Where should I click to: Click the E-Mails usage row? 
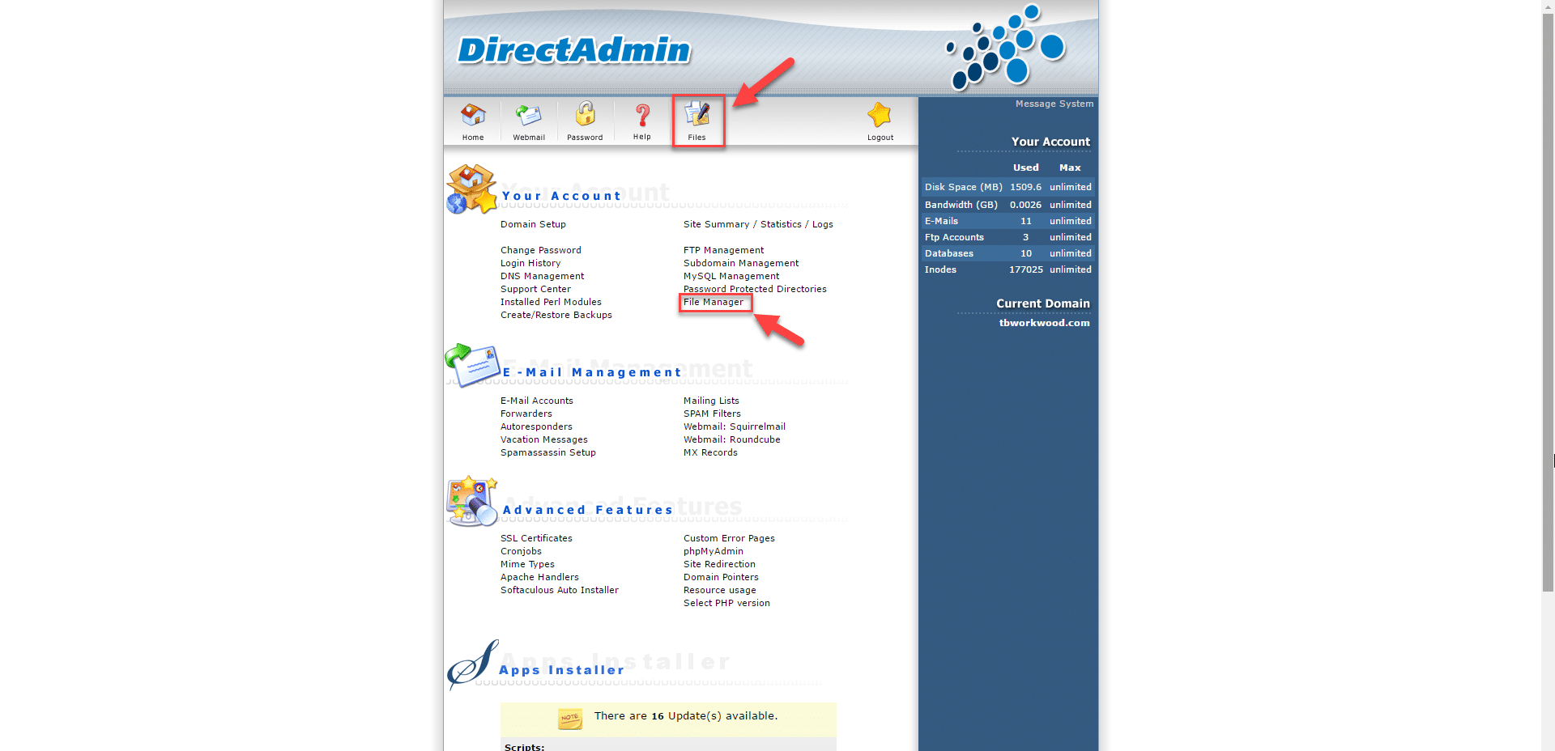(1008, 221)
